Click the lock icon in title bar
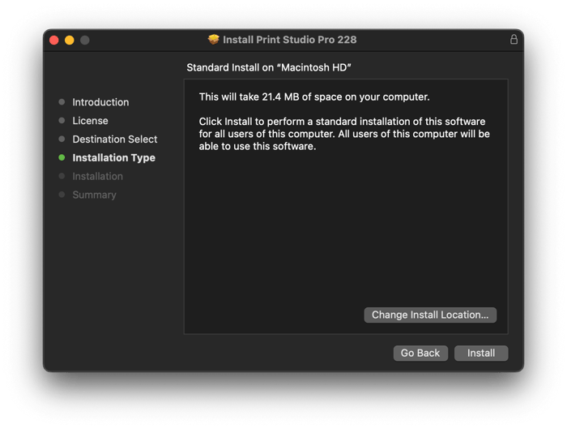 (x=514, y=39)
